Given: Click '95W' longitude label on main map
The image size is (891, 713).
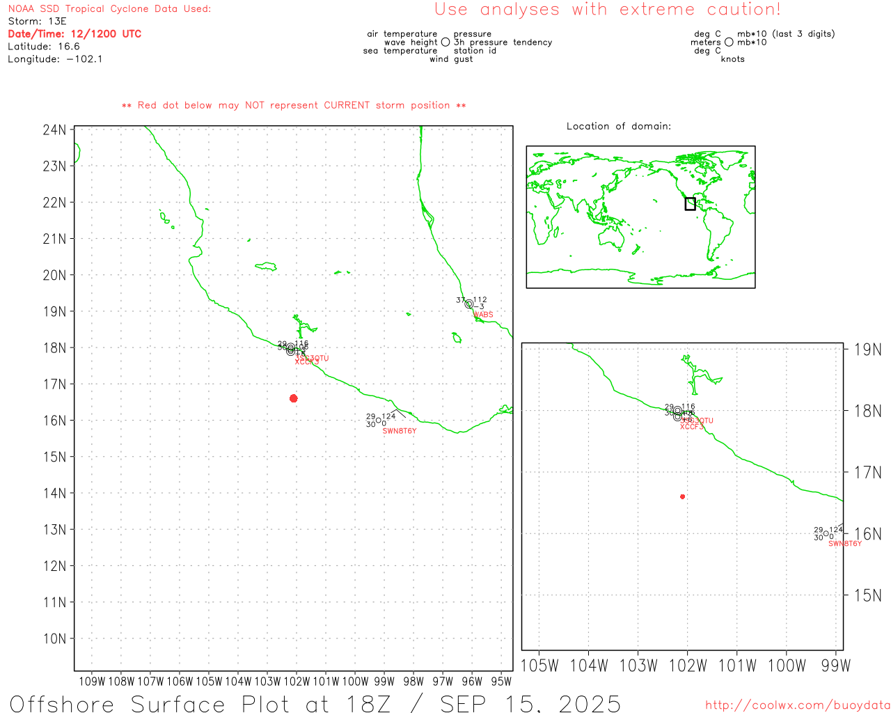Looking at the screenshot, I should click(x=501, y=681).
